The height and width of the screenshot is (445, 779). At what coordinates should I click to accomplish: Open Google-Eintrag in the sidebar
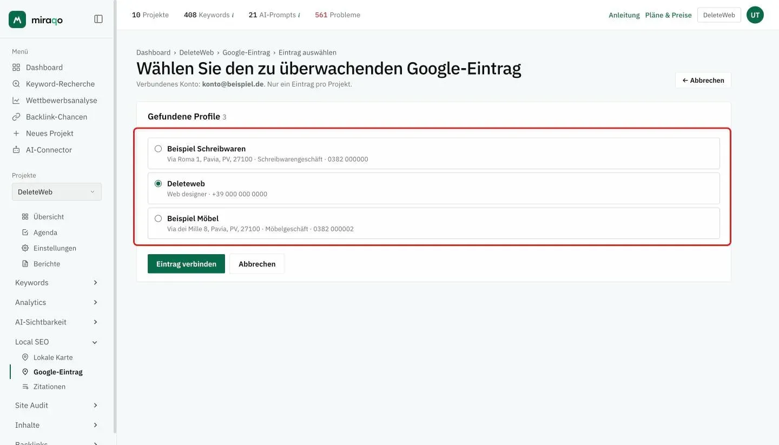point(58,372)
